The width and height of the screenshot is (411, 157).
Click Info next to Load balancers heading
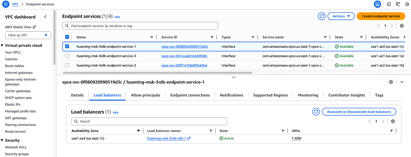tap(115, 113)
